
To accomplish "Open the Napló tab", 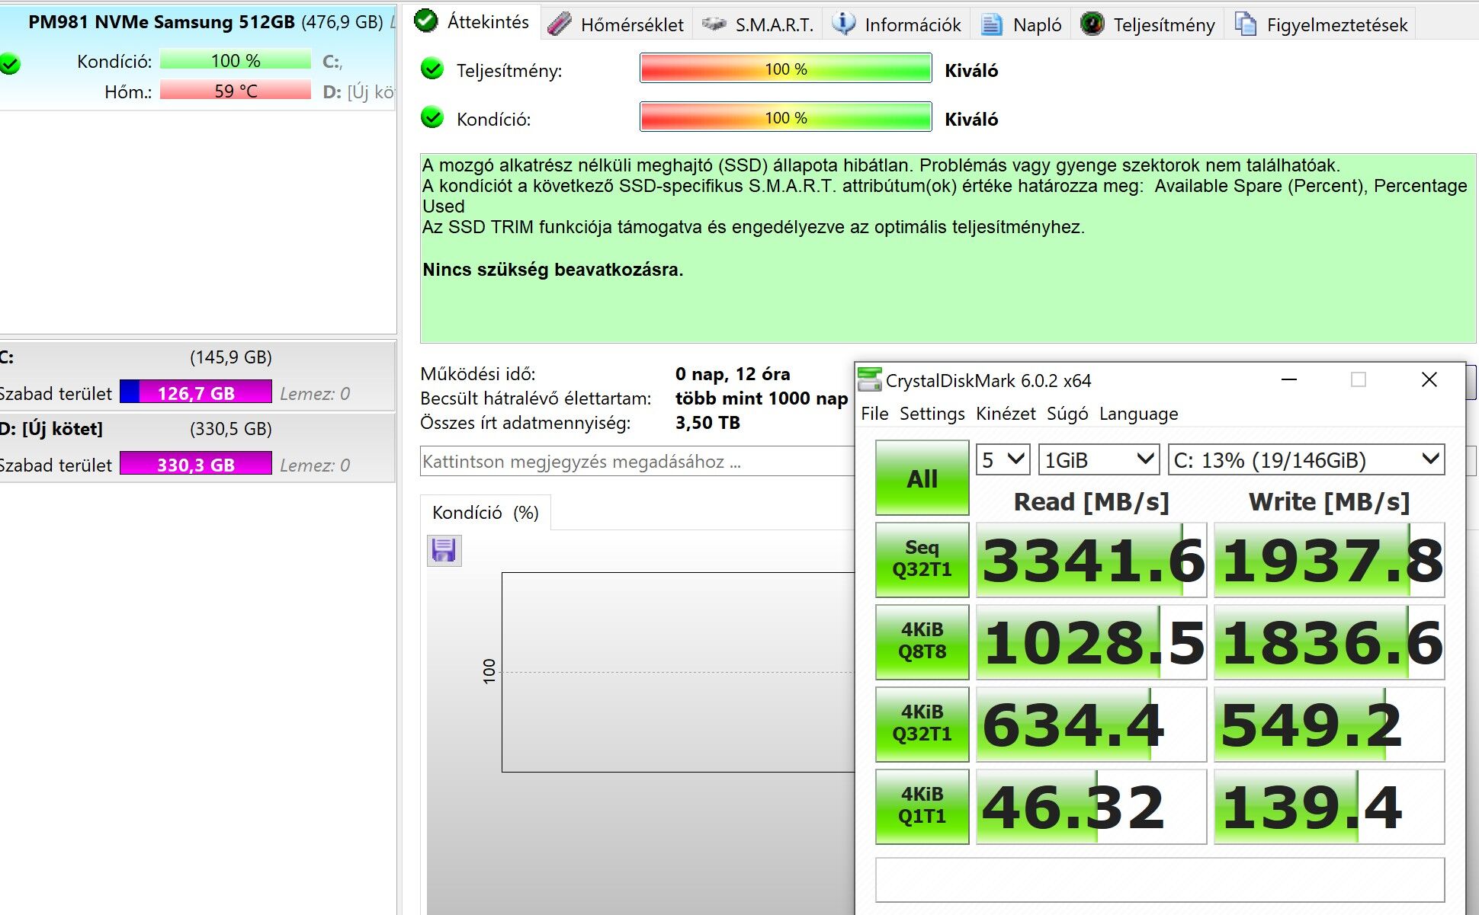I will pyautogui.click(x=1022, y=24).
